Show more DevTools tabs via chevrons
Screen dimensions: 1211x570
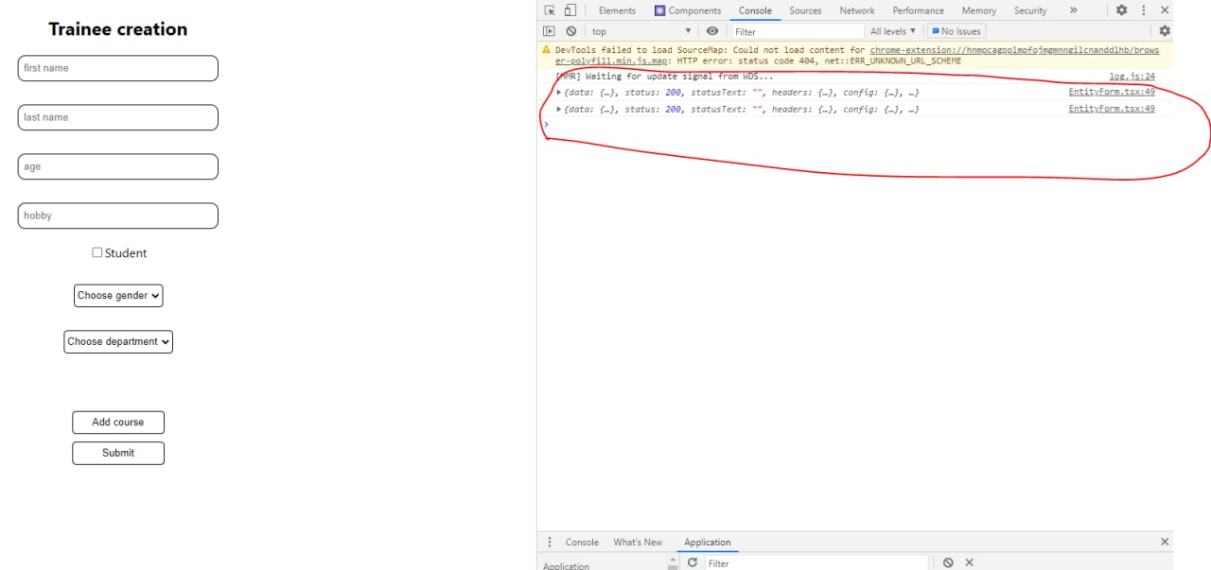[x=1073, y=10]
